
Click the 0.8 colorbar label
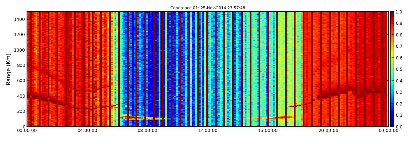tap(400, 35)
